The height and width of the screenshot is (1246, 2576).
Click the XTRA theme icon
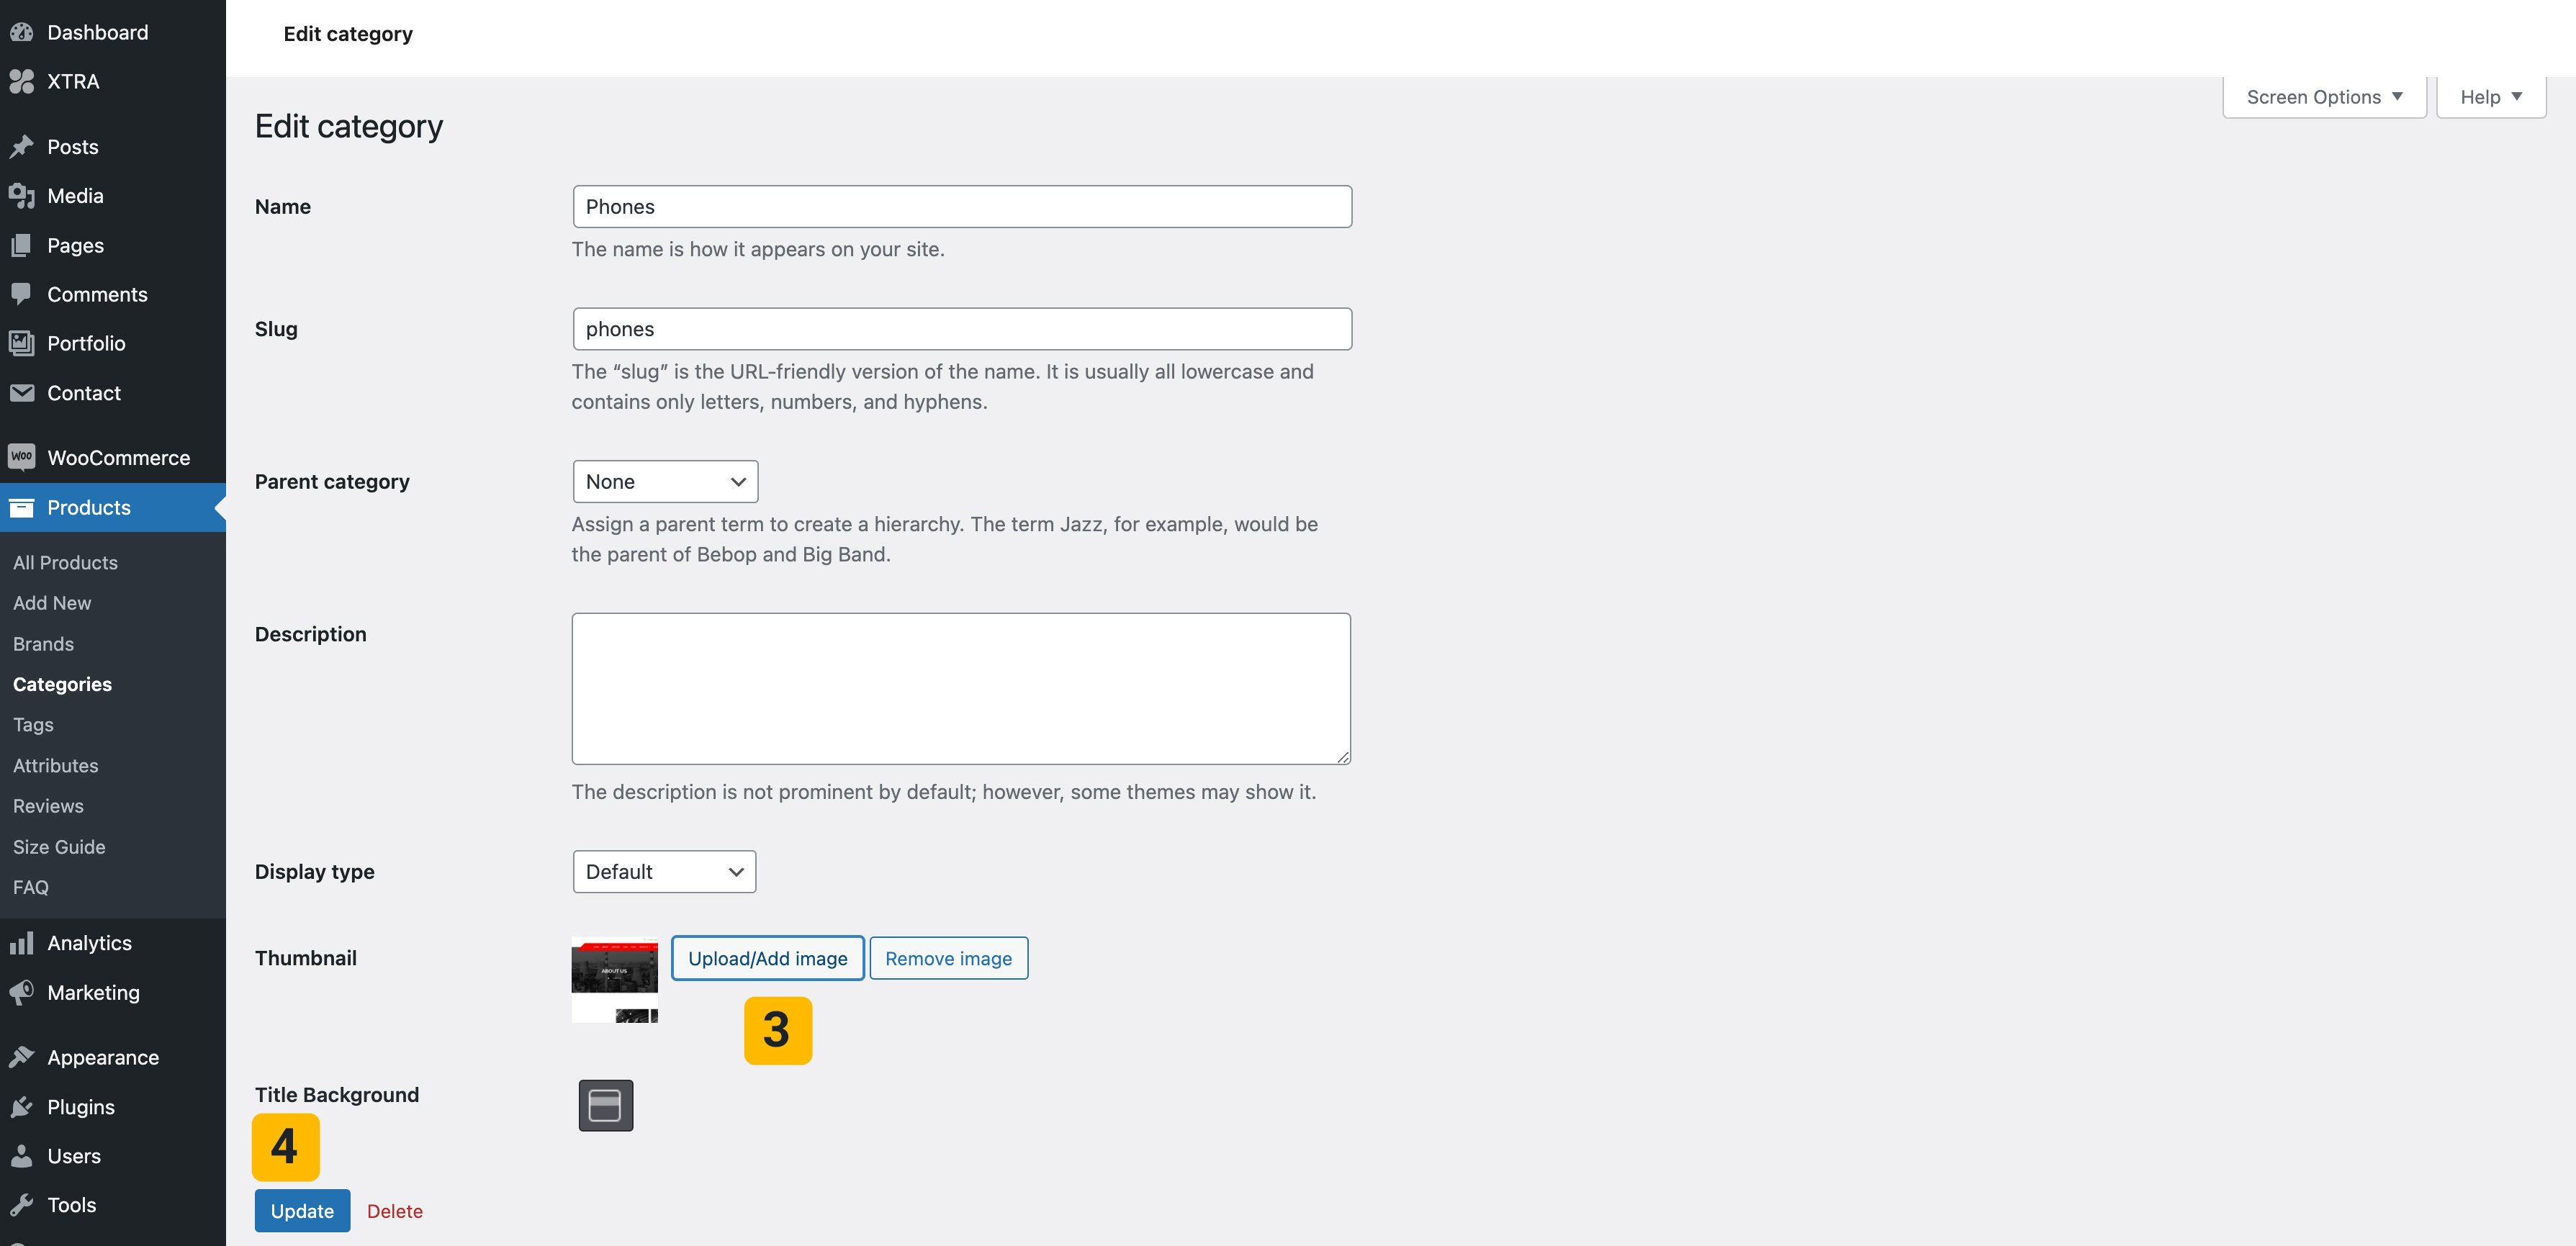click(21, 81)
